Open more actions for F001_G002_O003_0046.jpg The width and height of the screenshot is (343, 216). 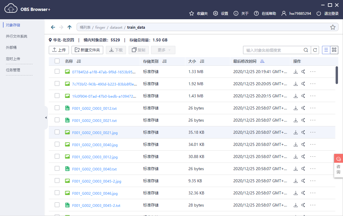[x=313, y=193]
